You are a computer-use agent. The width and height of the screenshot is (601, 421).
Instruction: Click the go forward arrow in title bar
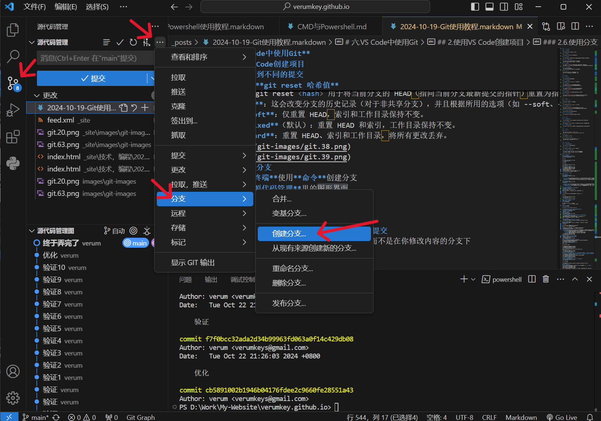[189, 7]
